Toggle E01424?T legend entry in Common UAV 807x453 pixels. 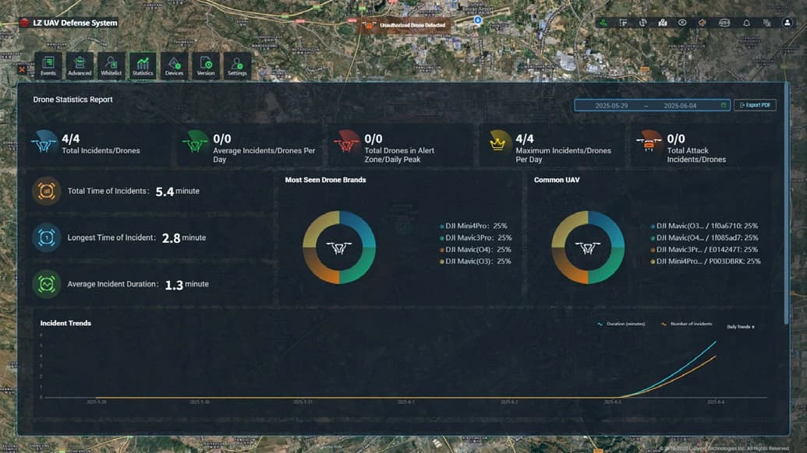pos(704,249)
